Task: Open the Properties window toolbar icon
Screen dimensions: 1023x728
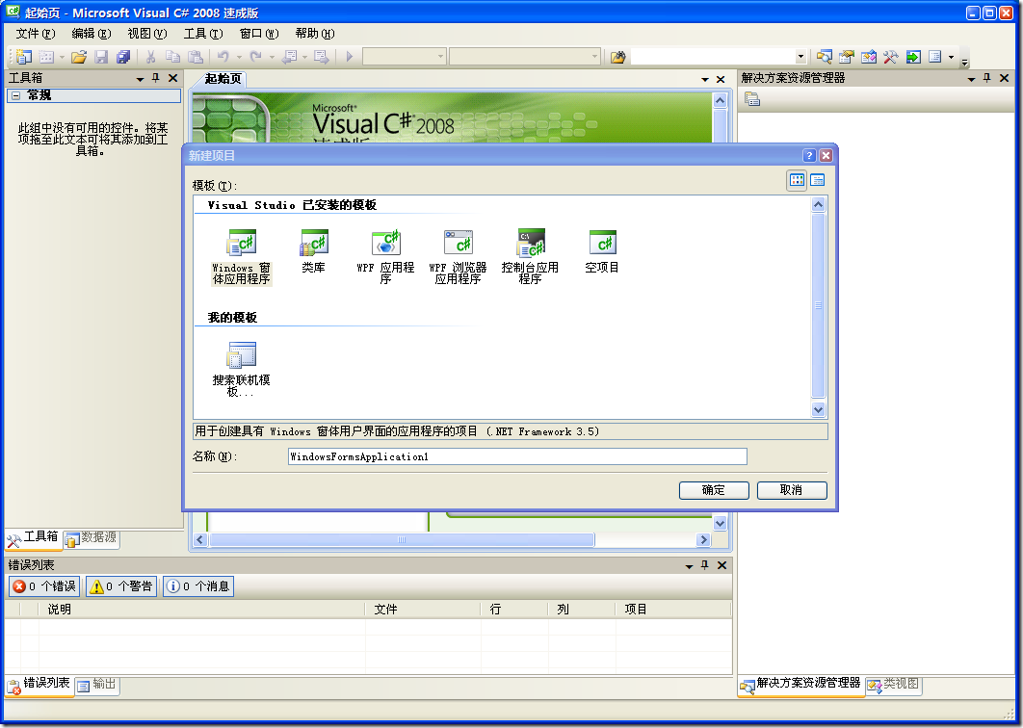Action: tap(846, 58)
